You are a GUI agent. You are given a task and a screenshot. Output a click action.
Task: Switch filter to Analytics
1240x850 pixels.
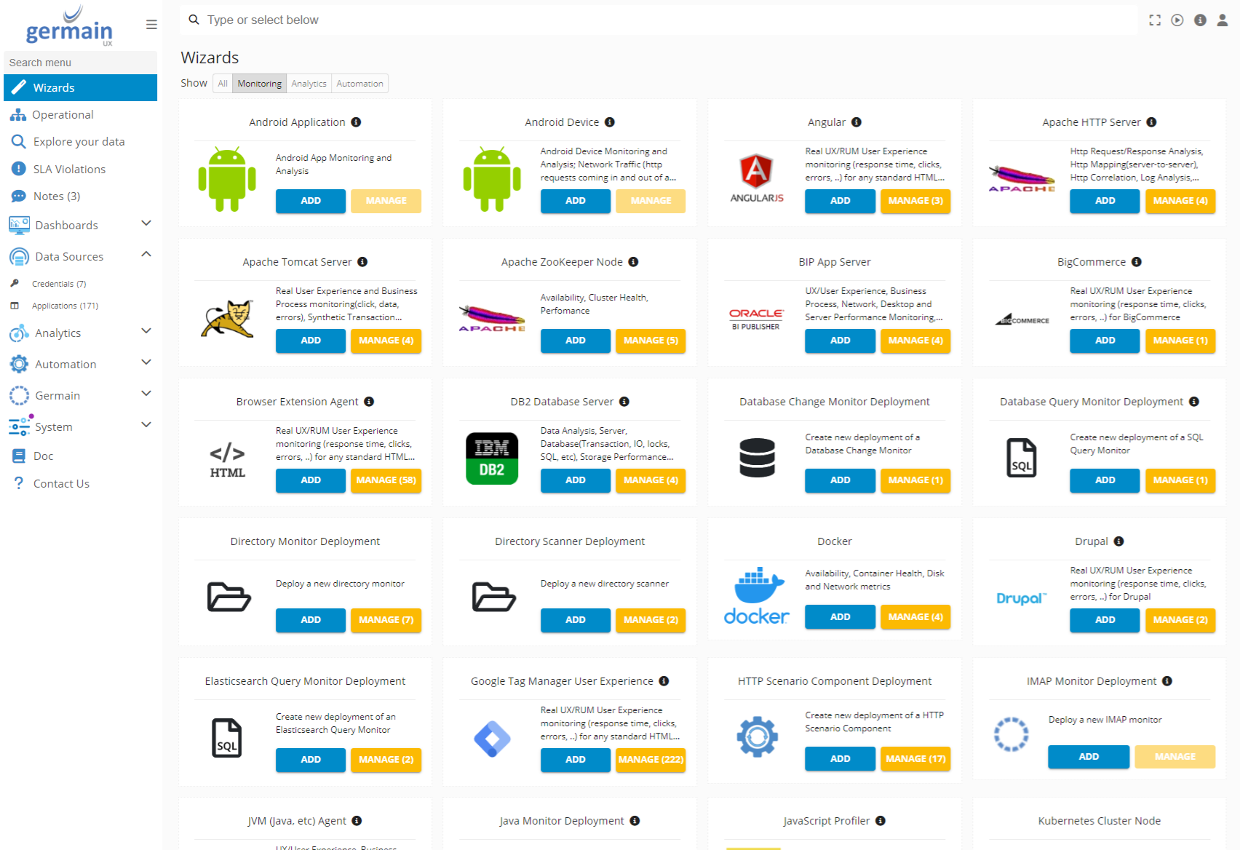coord(309,84)
